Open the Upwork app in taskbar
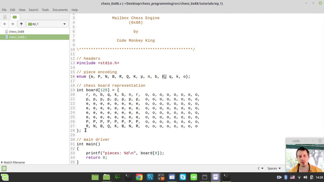This screenshot has width=324, height=182. (x=194, y=177)
